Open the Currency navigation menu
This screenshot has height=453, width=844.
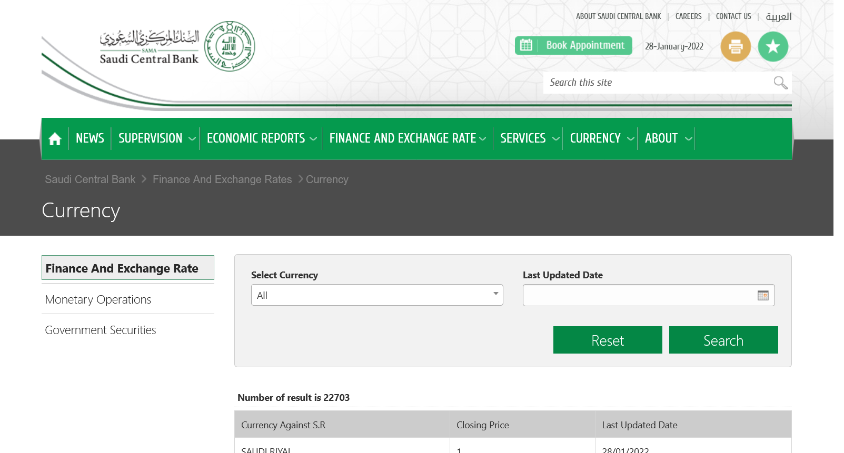[x=601, y=139]
